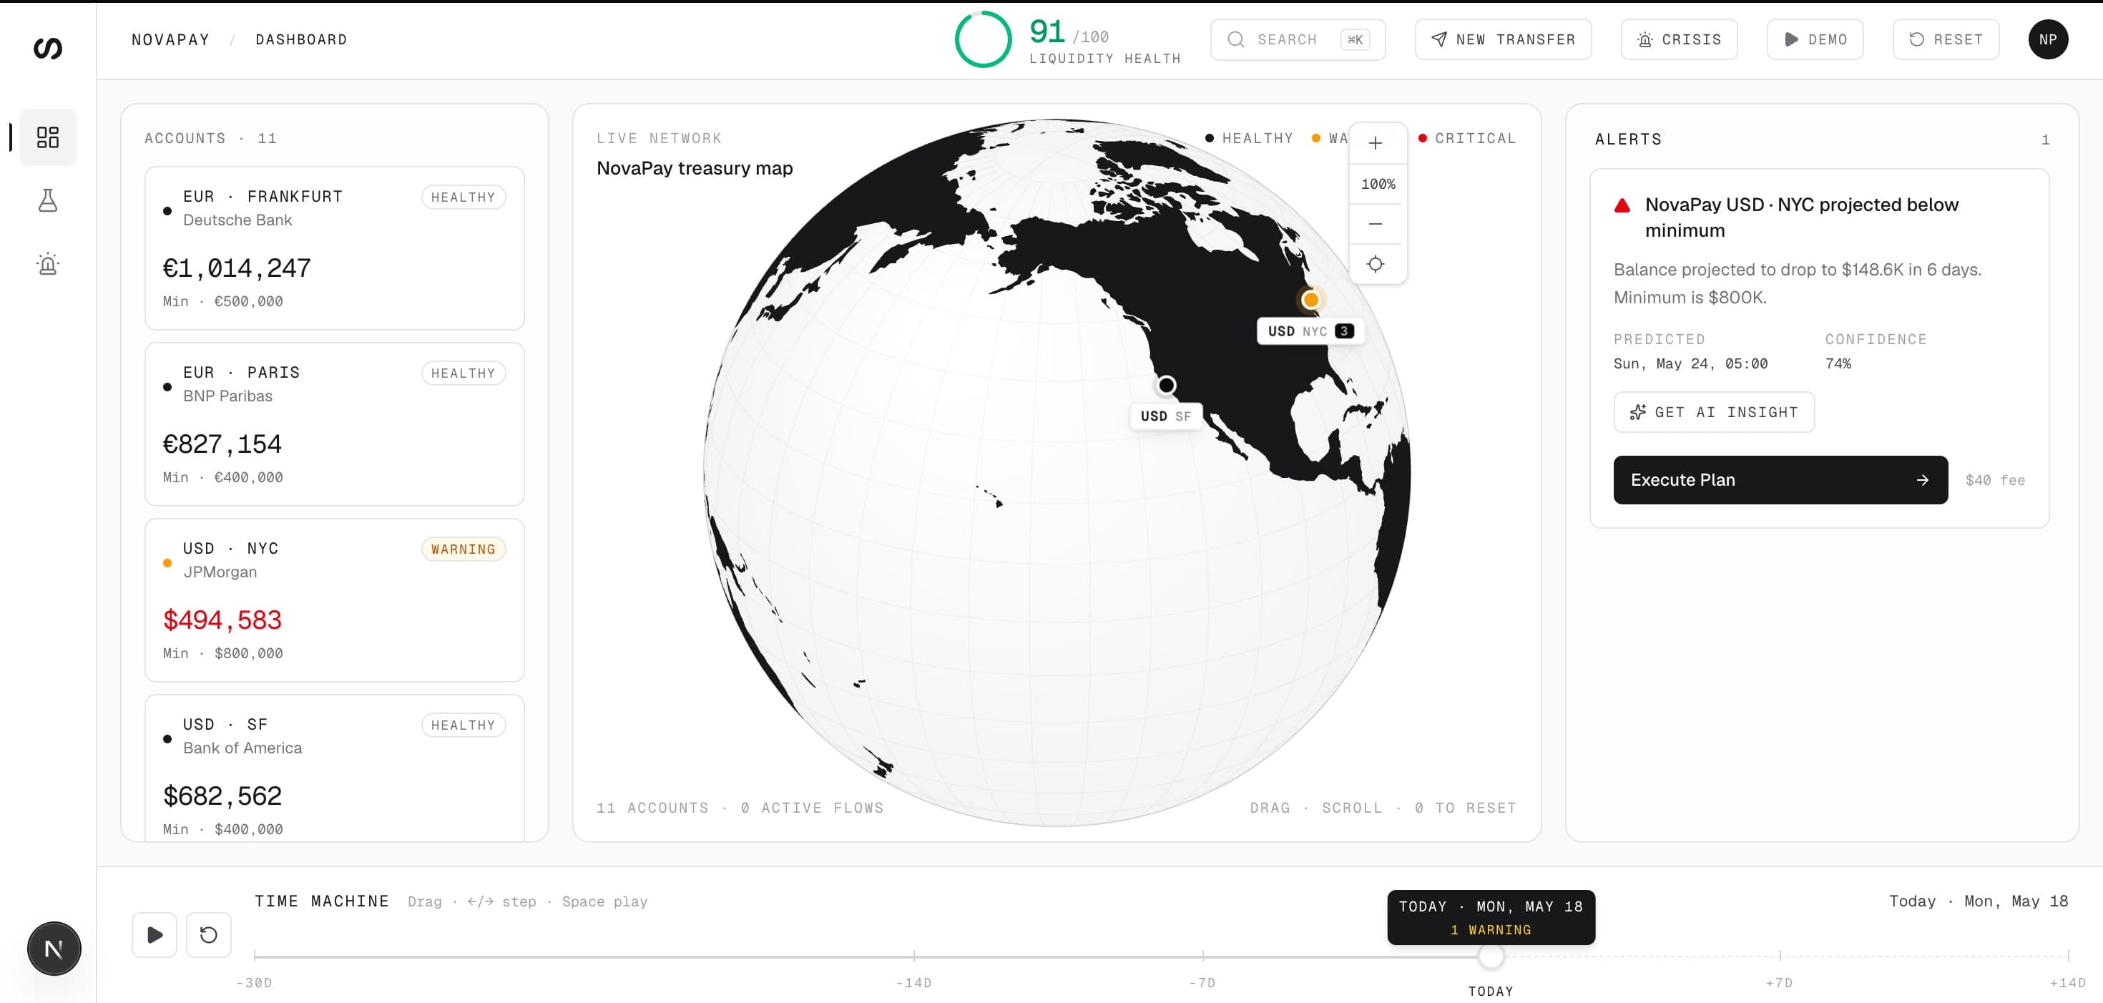Play the time machine timeline
Viewport: 2103px width, 1003px height.
click(x=155, y=934)
